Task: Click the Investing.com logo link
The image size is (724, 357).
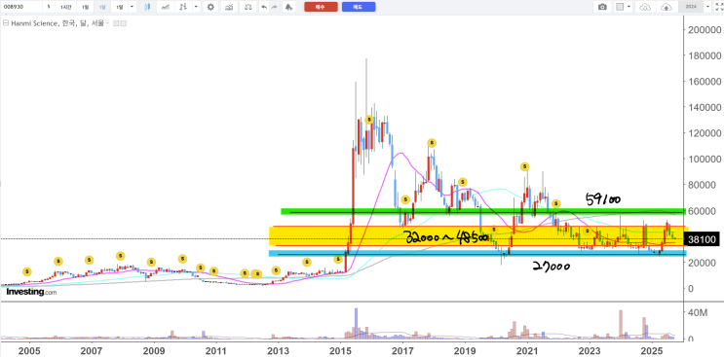Action: (x=31, y=292)
